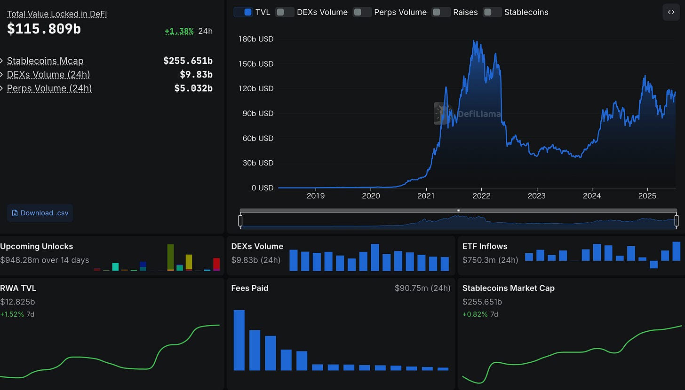
Task: Click the tallest bar in Fees Paid chart
Action: [x=239, y=340]
